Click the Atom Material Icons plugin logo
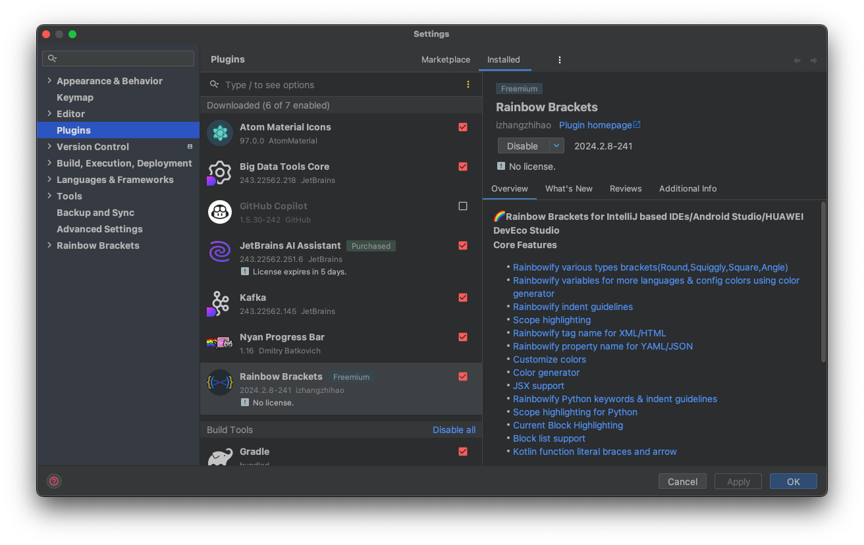Image resolution: width=864 pixels, height=545 pixels. [220, 134]
